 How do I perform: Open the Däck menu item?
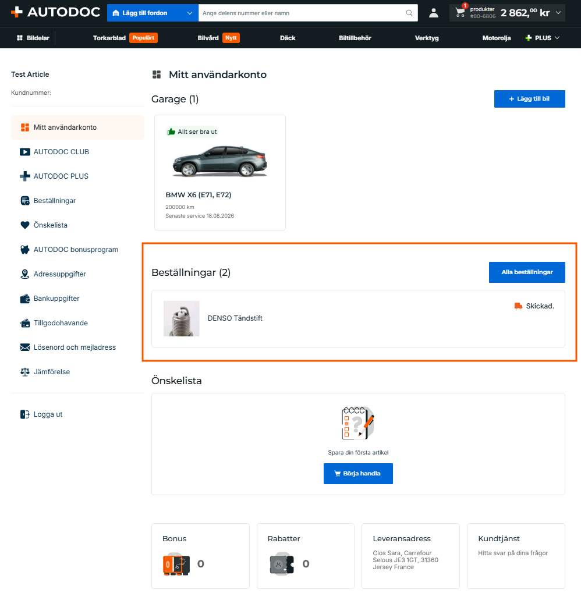tap(288, 38)
